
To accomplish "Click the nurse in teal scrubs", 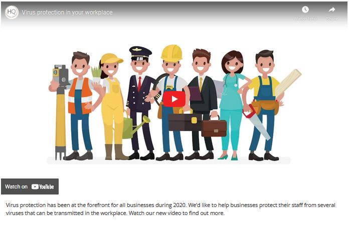I will pos(233,104).
